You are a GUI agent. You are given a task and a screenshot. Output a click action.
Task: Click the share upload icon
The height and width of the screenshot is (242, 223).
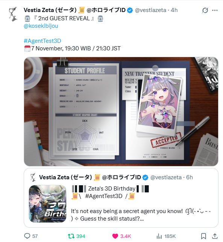[215, 236]
